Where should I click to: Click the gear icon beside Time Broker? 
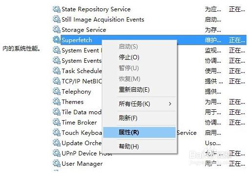coord(57,123)
